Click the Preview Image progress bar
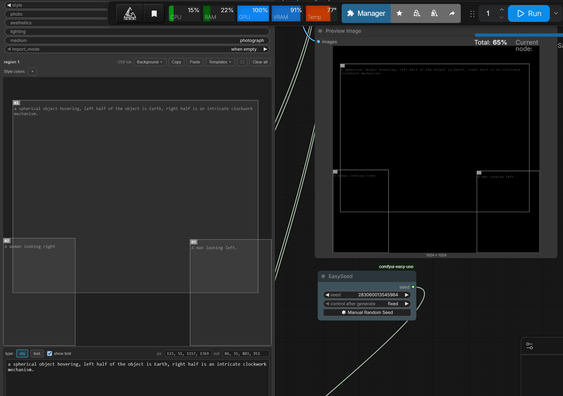 point(518,35)
